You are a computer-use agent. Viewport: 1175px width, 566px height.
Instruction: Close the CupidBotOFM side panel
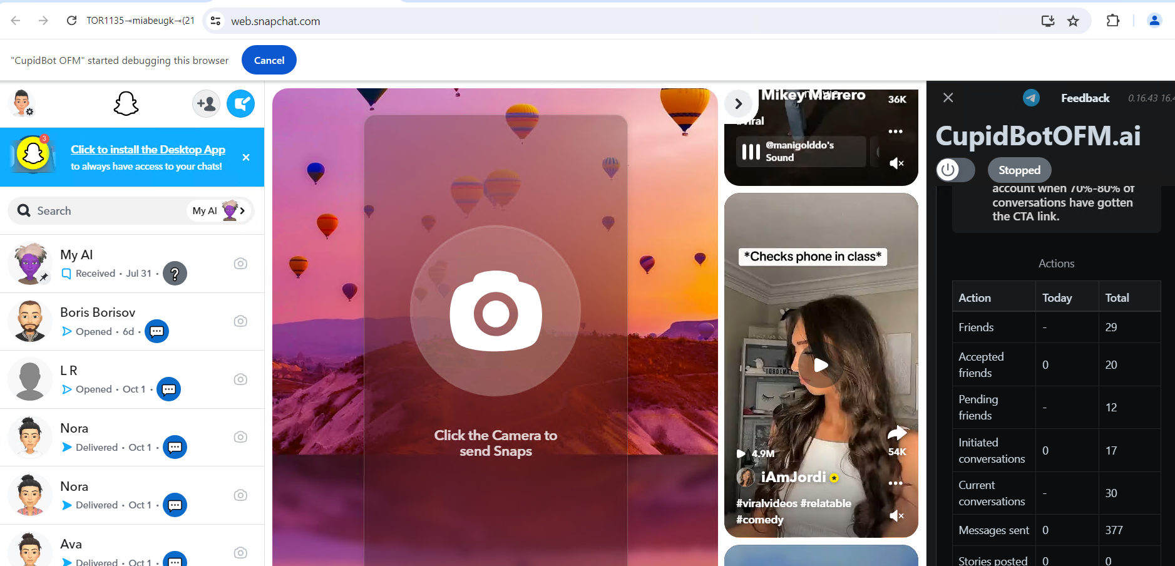[948, 98]
